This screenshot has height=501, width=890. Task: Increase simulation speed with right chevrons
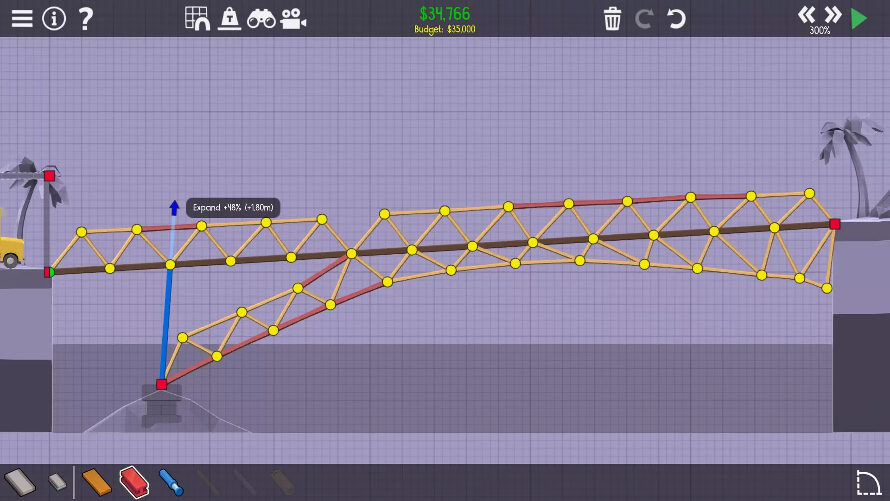pos(833,15)
